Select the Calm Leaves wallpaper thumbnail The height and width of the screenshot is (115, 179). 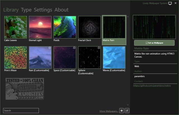(x=16, y=27)
